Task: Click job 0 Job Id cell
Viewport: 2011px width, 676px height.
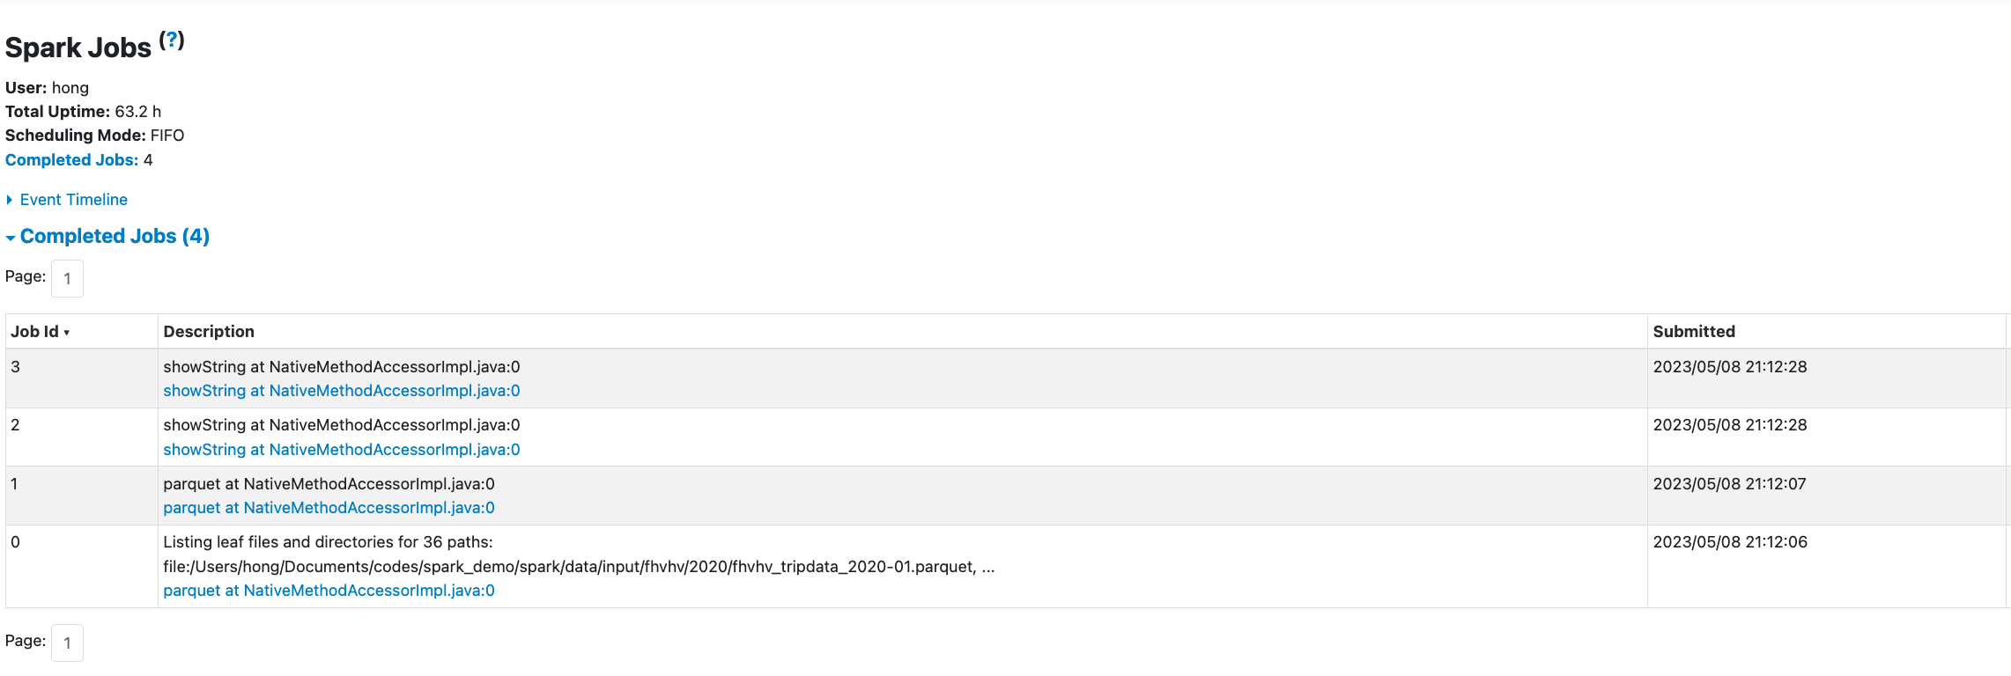Action: coord(15,542)
